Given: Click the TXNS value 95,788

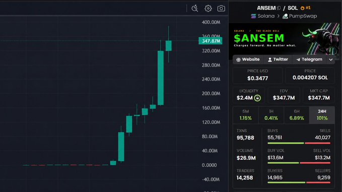Looking at the screenshot, I should (x=245, y=138).
